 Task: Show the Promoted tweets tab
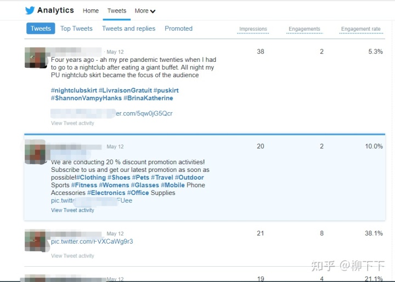click(x=178, y=28)
